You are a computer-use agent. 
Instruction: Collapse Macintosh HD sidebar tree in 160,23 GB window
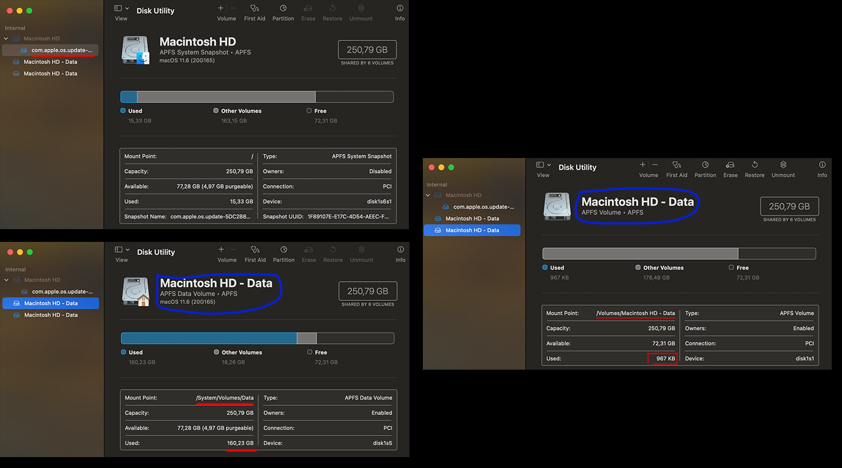tap(7, 280)
